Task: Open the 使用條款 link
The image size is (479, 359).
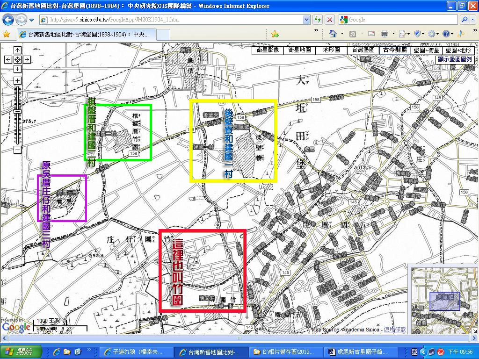Action: [395, 330]
